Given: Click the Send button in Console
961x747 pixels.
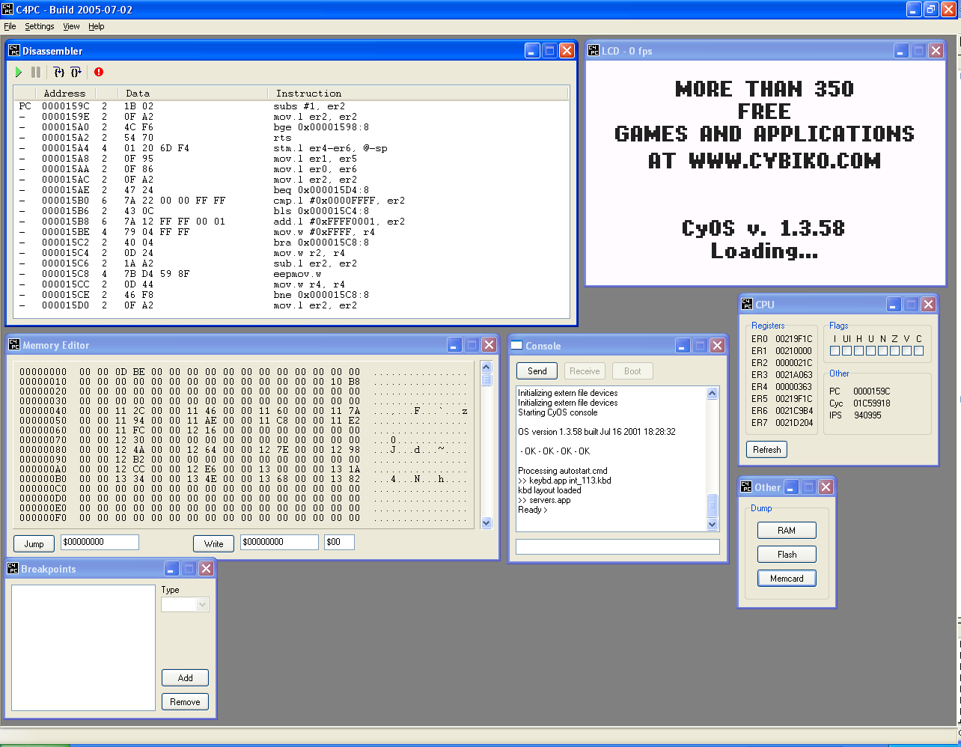Looking at the screenshot, I should tap(537, 371).
